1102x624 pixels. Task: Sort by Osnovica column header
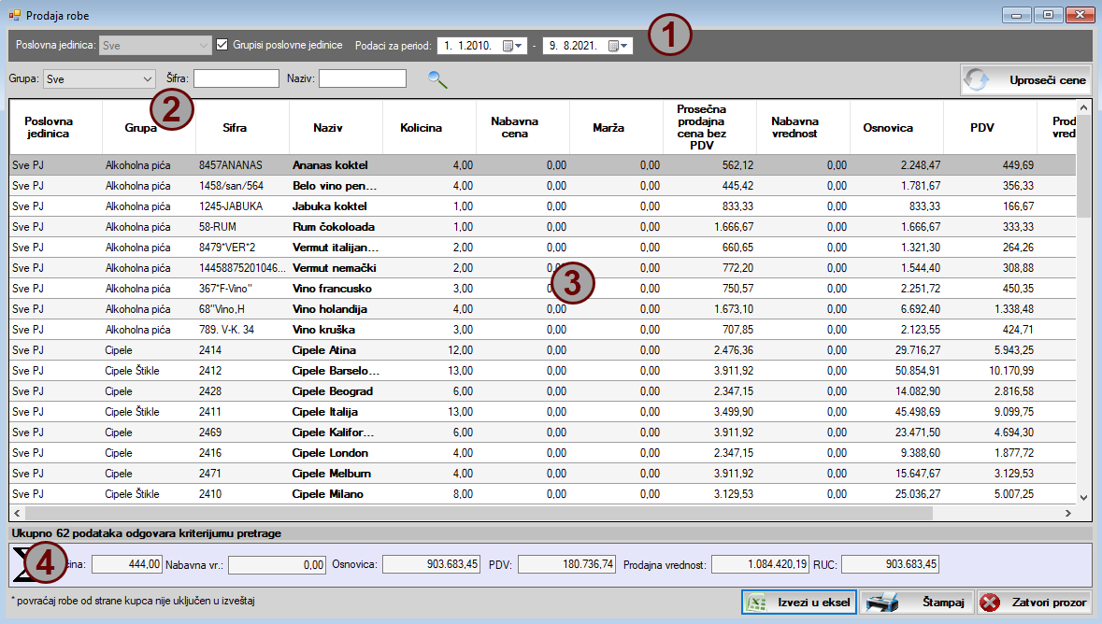point(896,127)
